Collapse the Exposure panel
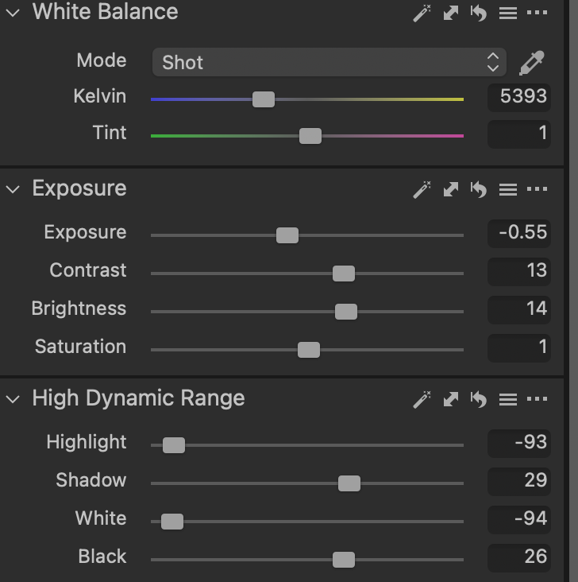 tap(13, 189)
